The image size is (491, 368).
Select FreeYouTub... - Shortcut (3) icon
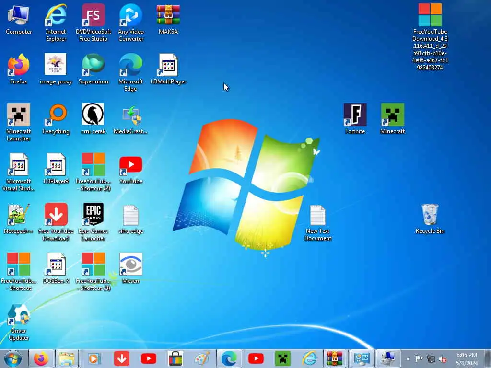point(94,272)
